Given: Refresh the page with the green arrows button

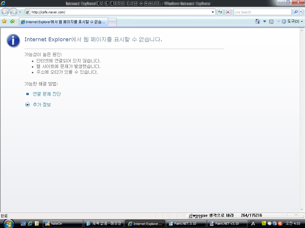Looking at the screenshot, I should click(220, 12).
